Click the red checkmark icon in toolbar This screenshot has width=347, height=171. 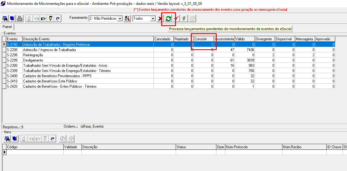[176, 18]
